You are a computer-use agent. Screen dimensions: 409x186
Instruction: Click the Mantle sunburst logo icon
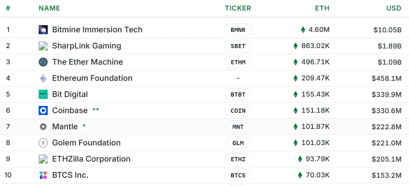[43, 127]
